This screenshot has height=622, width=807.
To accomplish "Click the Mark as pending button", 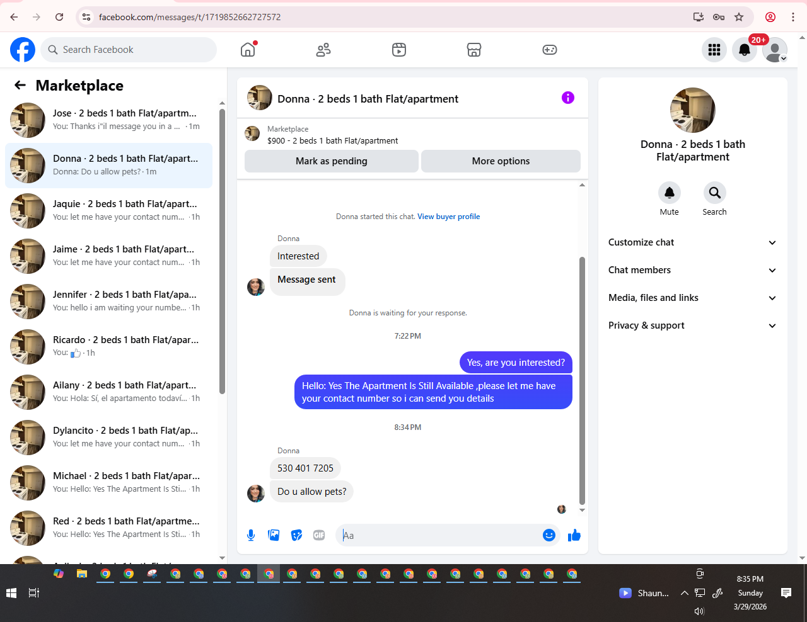I will (x=332, y=161).
